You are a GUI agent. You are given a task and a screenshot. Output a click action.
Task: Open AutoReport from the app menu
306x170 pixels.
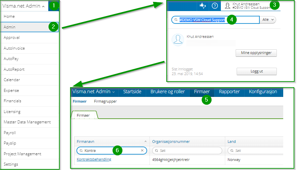pos(30,69)
